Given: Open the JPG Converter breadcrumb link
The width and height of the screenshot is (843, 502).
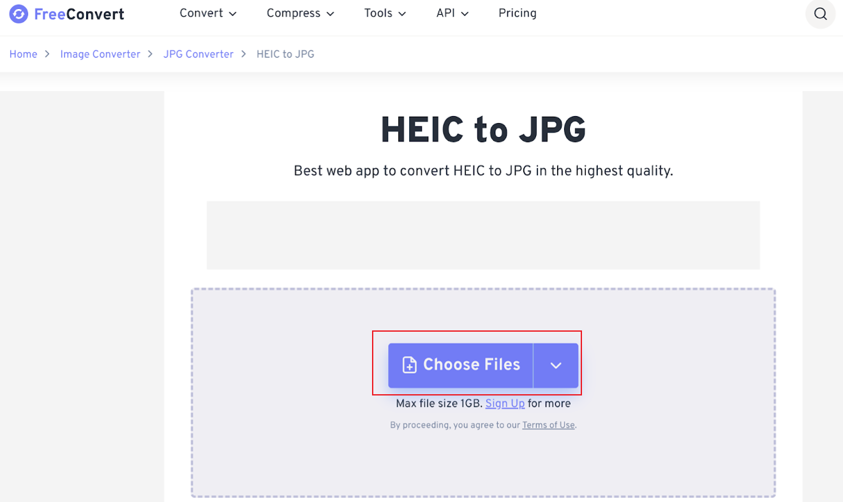Looking at the screenshot, I should pos(198,54).
